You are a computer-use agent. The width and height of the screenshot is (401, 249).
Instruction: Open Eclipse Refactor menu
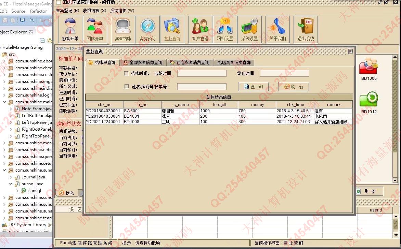(38, 11)
